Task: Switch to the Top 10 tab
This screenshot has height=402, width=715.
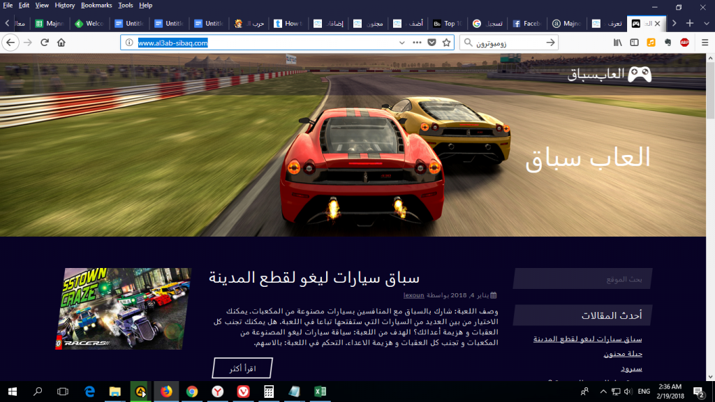Action: 447,22
